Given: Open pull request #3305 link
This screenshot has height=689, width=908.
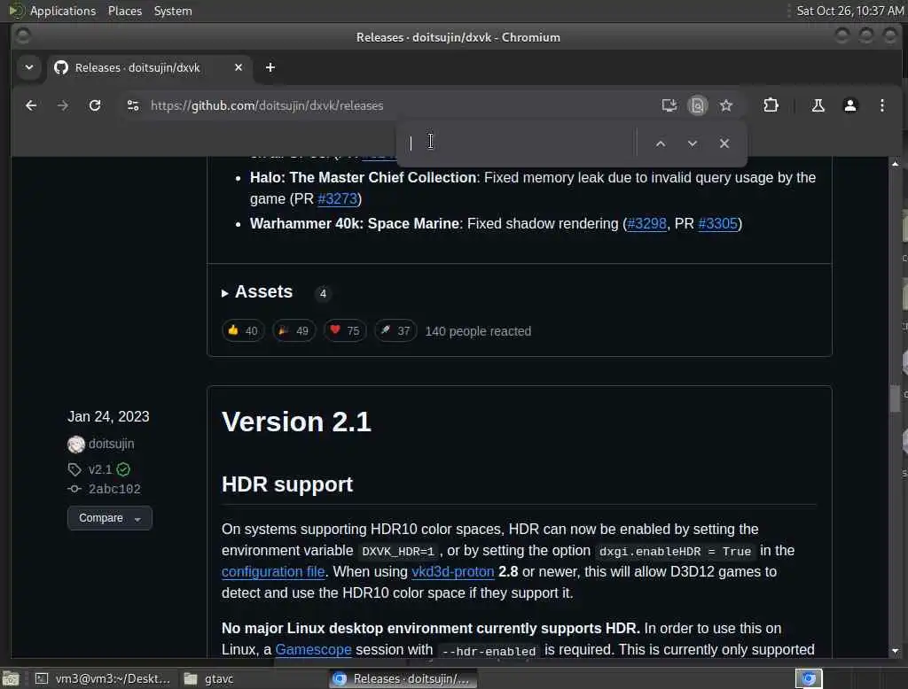Looking at the screenshot, I should coord(718,224).
